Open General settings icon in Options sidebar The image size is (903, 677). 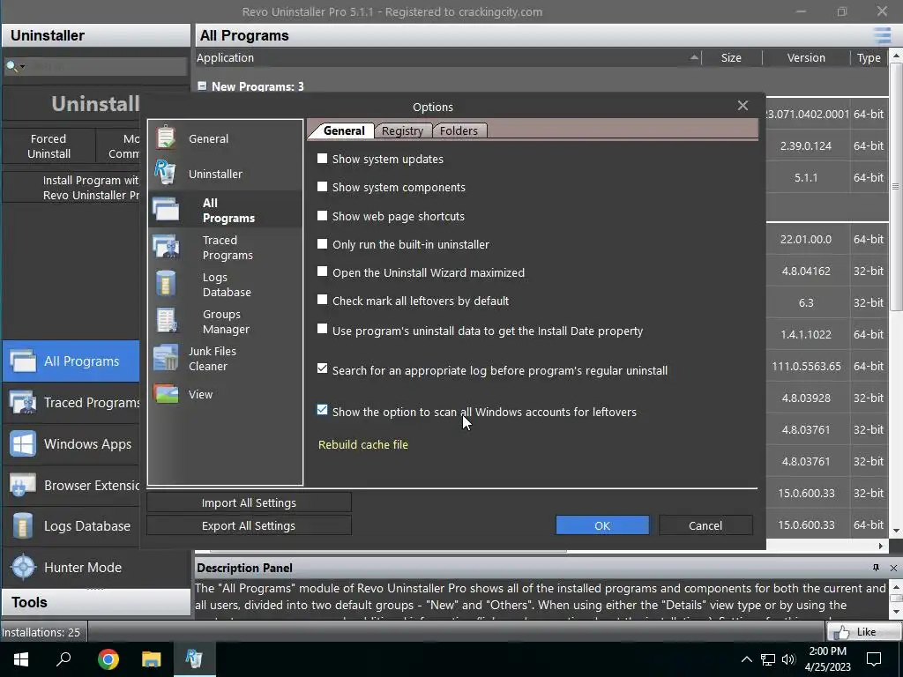(x=166, y=138)
